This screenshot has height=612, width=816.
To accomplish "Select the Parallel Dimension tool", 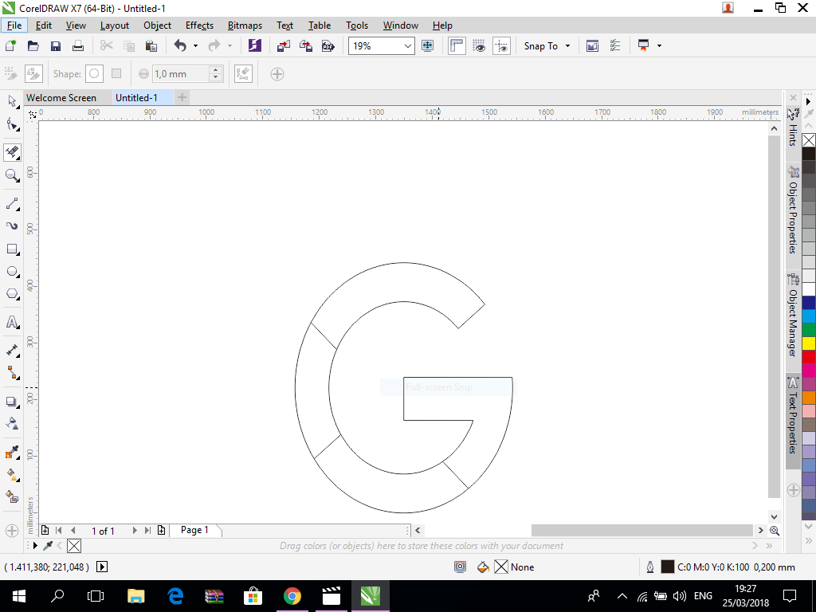I will 12,351.
